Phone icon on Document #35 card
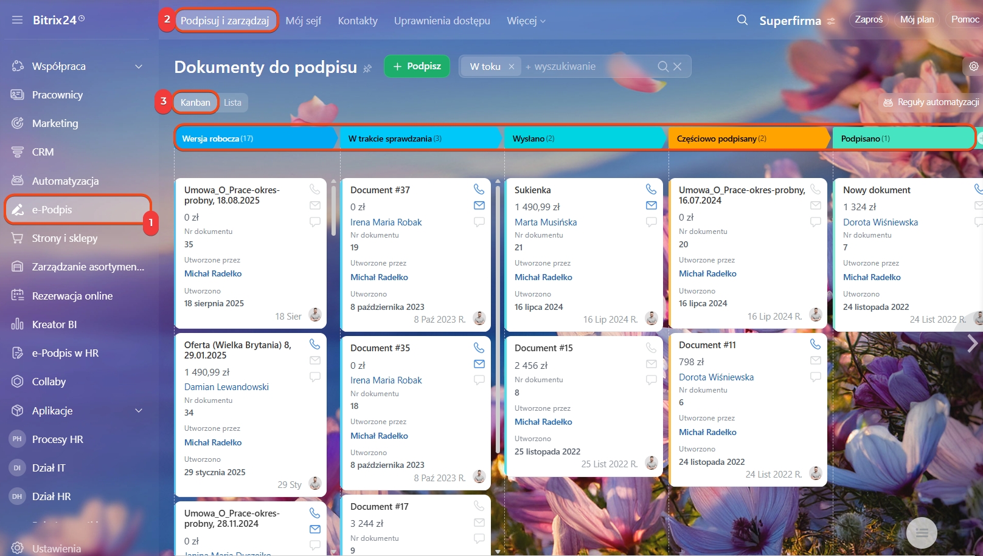Image resolution: width=983 pixels, height=556 pixels. click(479, 348)
